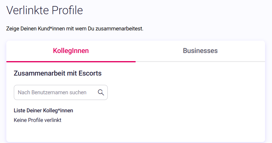This screenshot has width=272, height=143.
Task: Focus the Nach Benutzernamen suchen field
Action: (x=61, y=92)
